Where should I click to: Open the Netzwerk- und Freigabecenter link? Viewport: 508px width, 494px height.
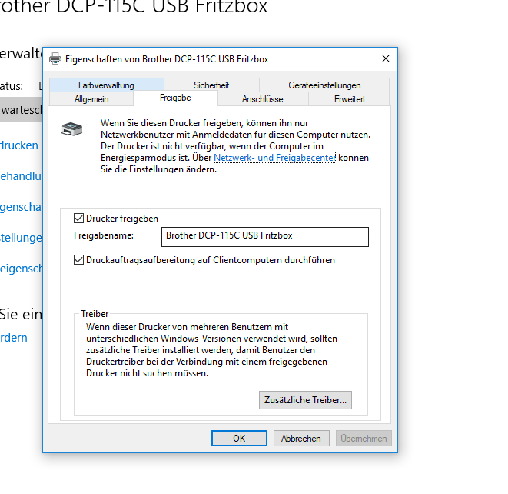click(x=274, y=158)
